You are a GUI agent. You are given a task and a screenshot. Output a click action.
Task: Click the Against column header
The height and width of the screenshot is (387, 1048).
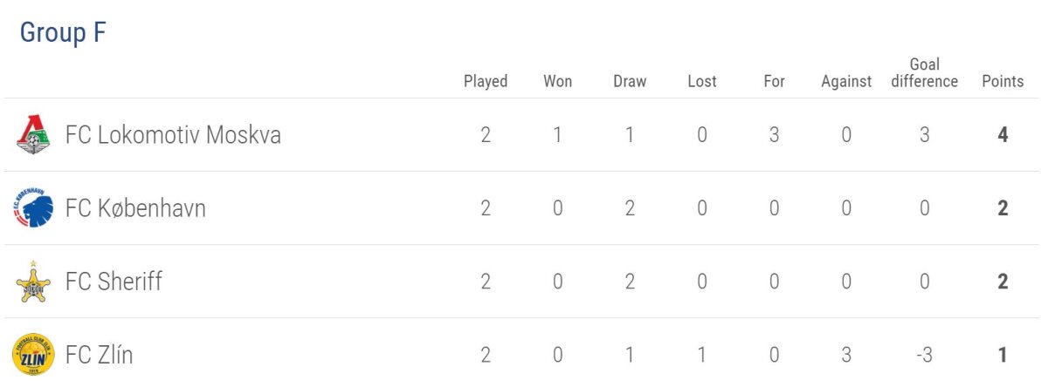(846, 81)
